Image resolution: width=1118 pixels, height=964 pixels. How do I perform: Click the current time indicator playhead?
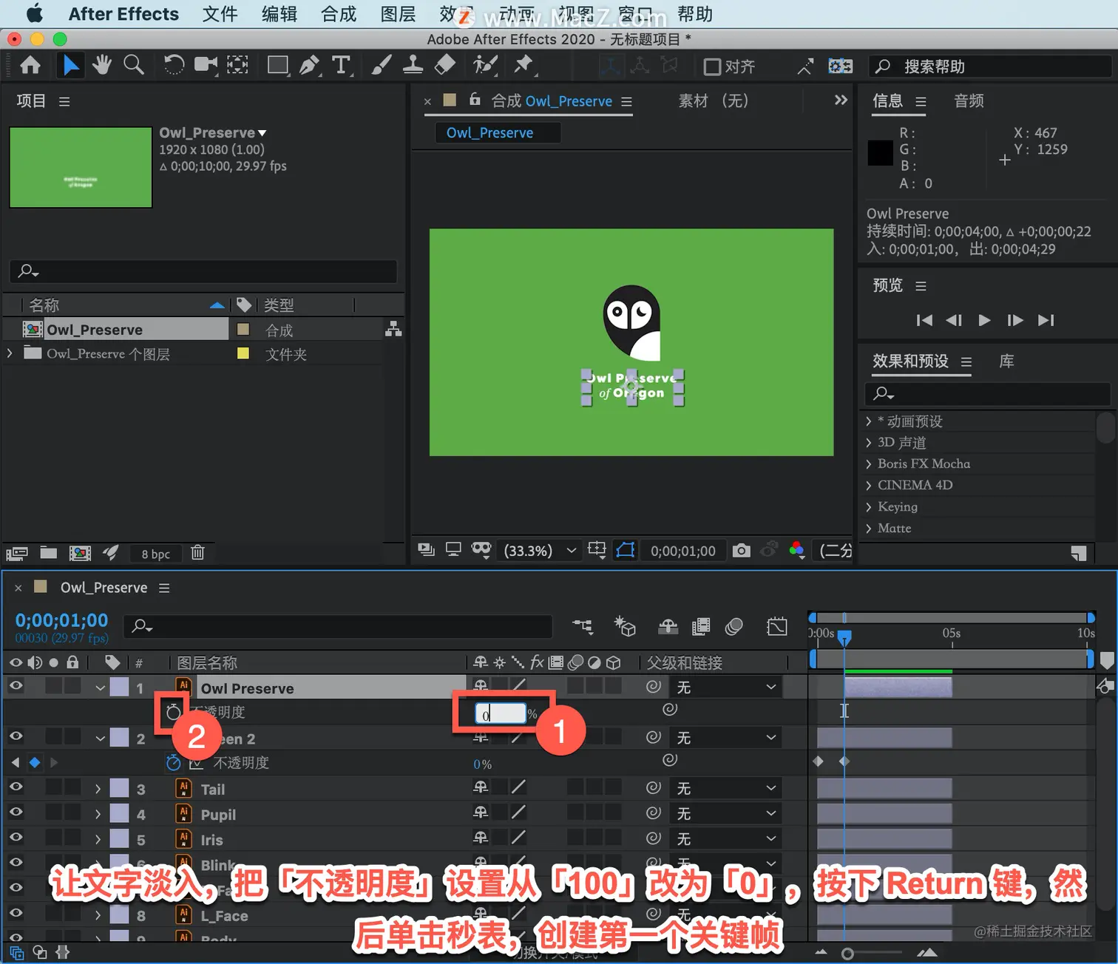pyautogui.click(x=844, y=637)
